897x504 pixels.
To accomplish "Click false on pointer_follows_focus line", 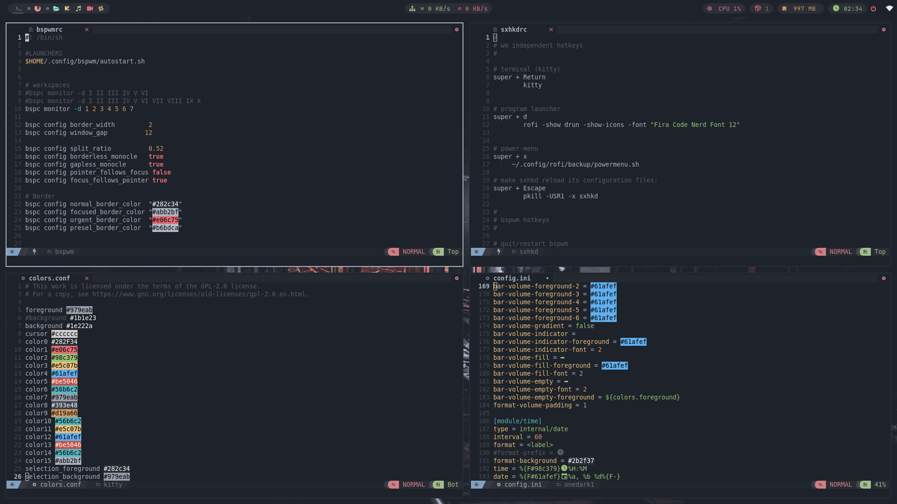I will pos(162,172).
